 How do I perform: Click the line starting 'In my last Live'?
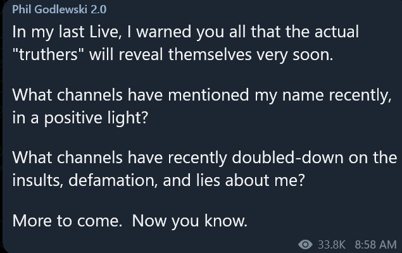pyautogui.click(x=185, y=32)
